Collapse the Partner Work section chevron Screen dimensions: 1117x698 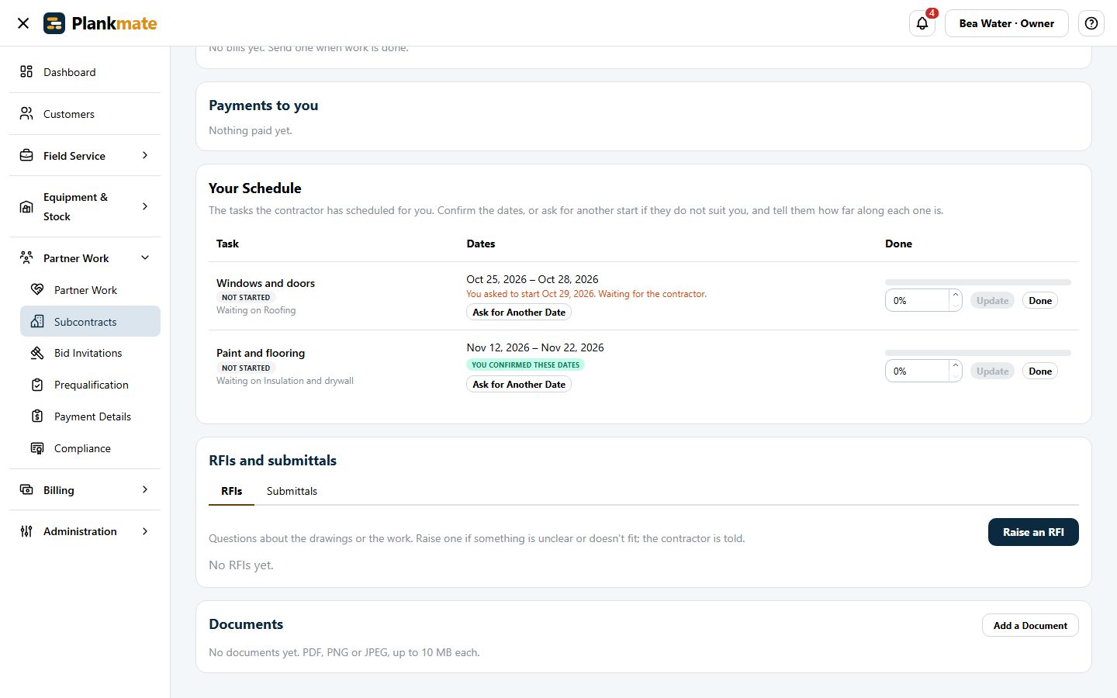click(x=145, y=257)
